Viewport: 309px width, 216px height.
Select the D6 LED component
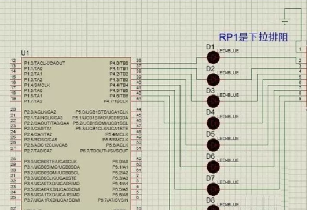[213, 167]
